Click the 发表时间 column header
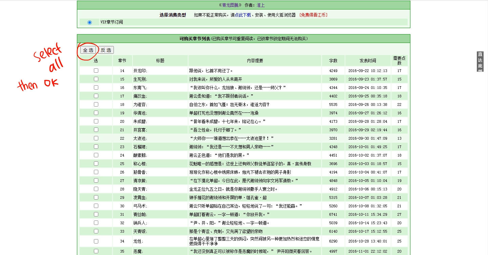The image size is (488, 255). tap(368, 61)
